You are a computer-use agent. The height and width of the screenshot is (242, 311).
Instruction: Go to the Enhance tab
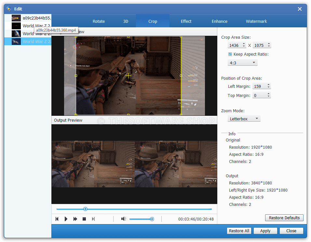(220, 21)
